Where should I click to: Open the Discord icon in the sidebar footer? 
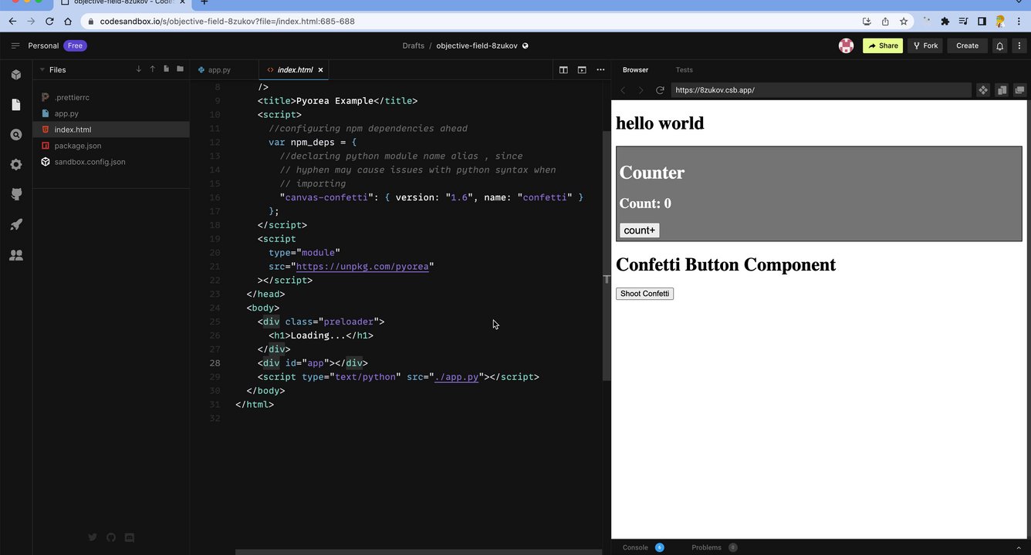pos(130,537)
